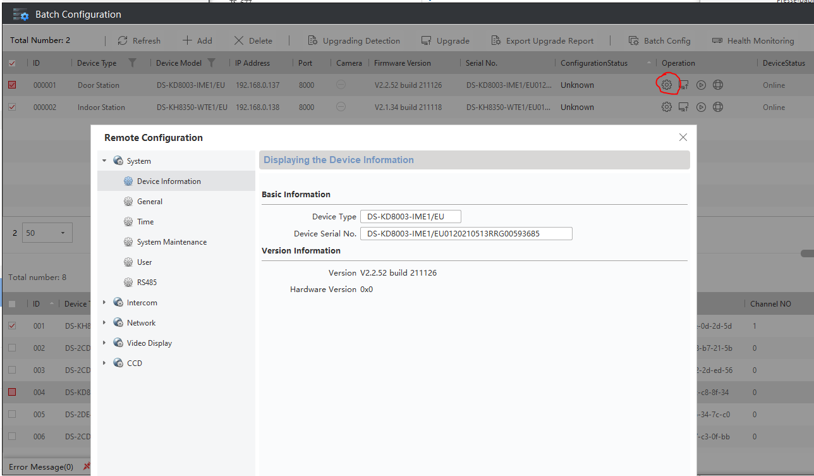Close the Remote Configuration dialog
814x476 pixels.
click(x=683, y=137)
